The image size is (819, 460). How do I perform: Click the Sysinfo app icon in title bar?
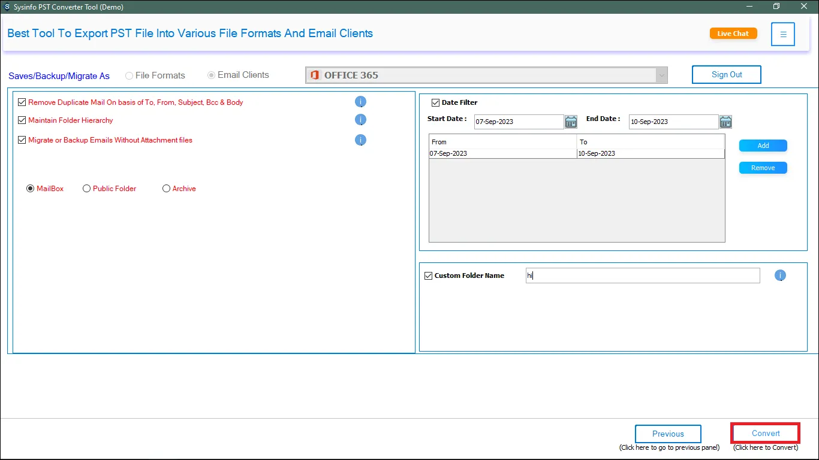pos(7,7)
